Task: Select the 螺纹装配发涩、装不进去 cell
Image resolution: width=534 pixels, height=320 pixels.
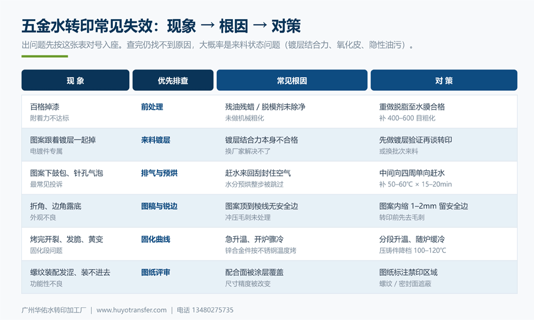Action: click(70, 273)
